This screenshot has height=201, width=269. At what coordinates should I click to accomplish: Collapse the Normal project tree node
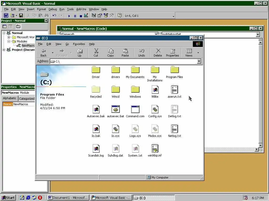4,33
